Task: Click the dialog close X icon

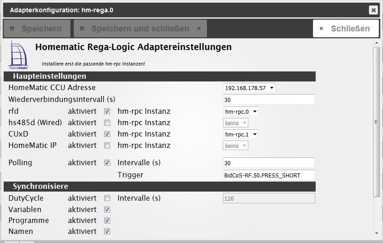Action: [x=373, y=10]
